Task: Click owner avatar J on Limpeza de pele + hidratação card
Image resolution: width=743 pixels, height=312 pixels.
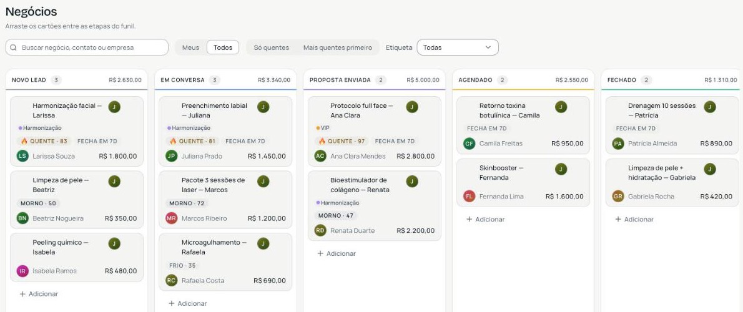Action: [x=710, y=169]
